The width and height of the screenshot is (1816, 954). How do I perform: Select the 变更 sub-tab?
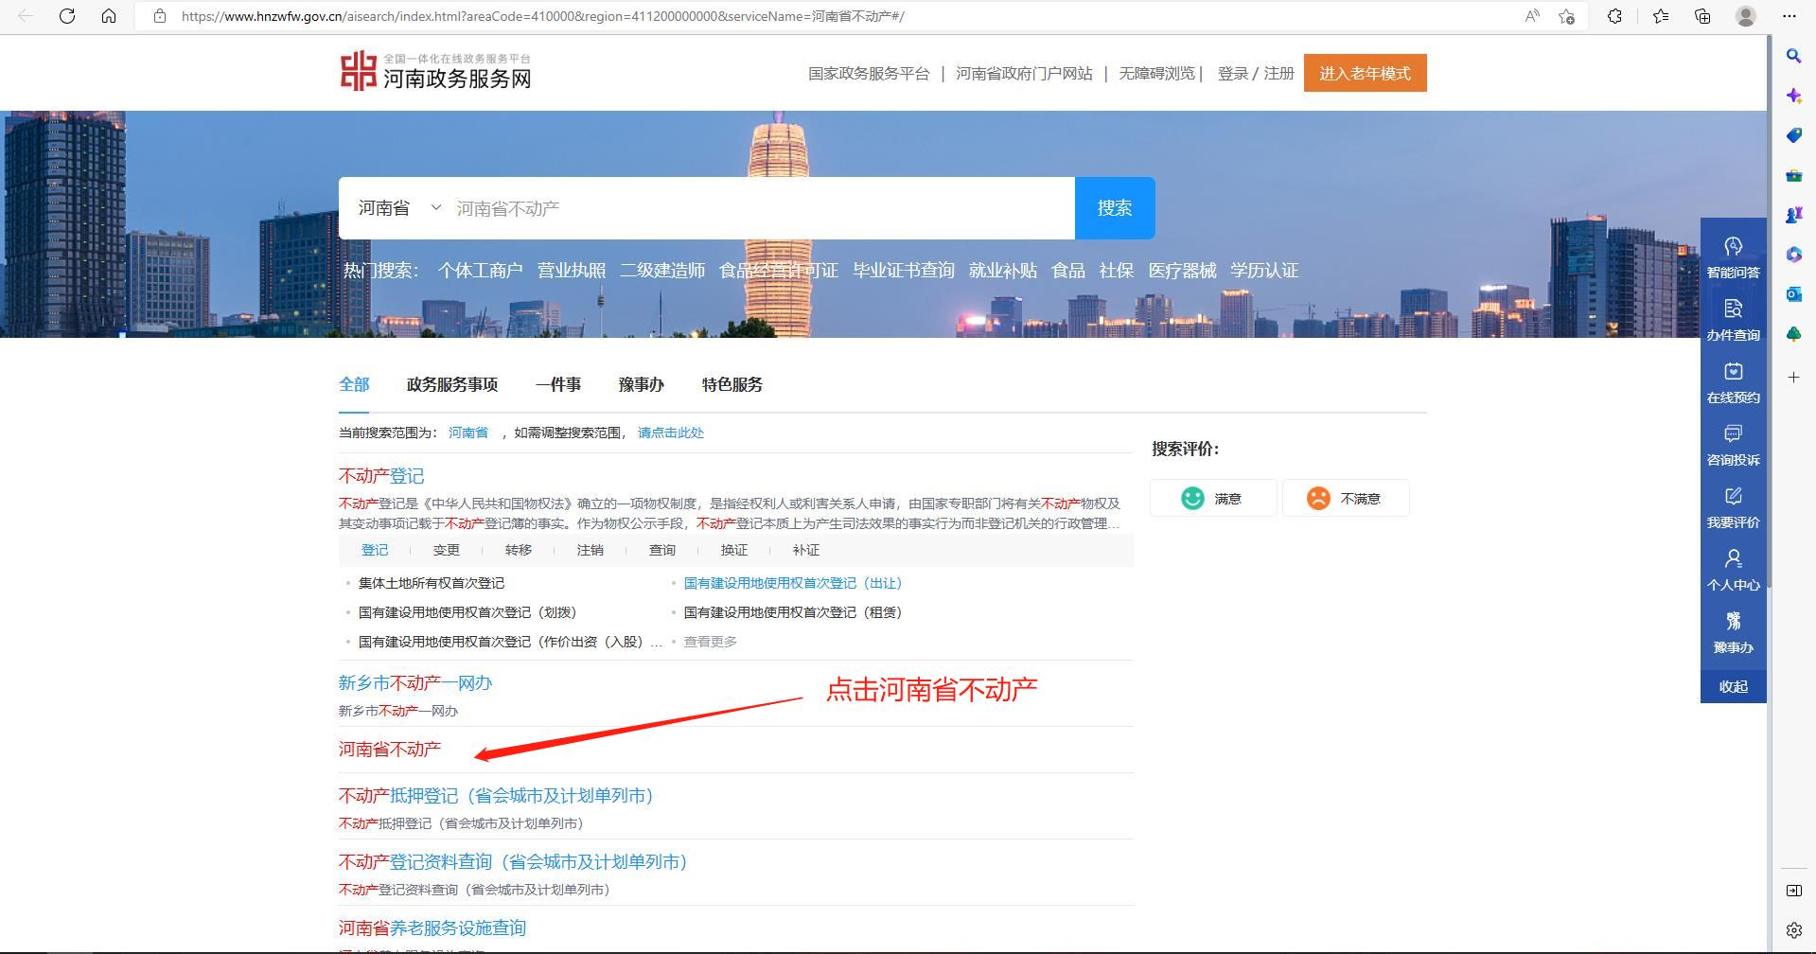447,550
